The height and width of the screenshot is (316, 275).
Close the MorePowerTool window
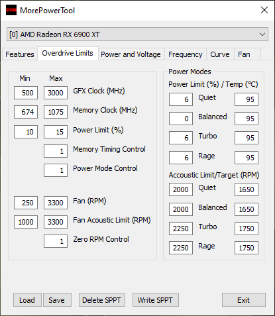coord(264,10)
